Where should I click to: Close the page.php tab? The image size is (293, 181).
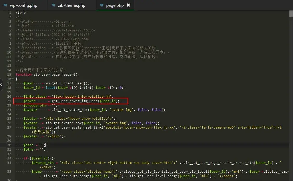128,5
